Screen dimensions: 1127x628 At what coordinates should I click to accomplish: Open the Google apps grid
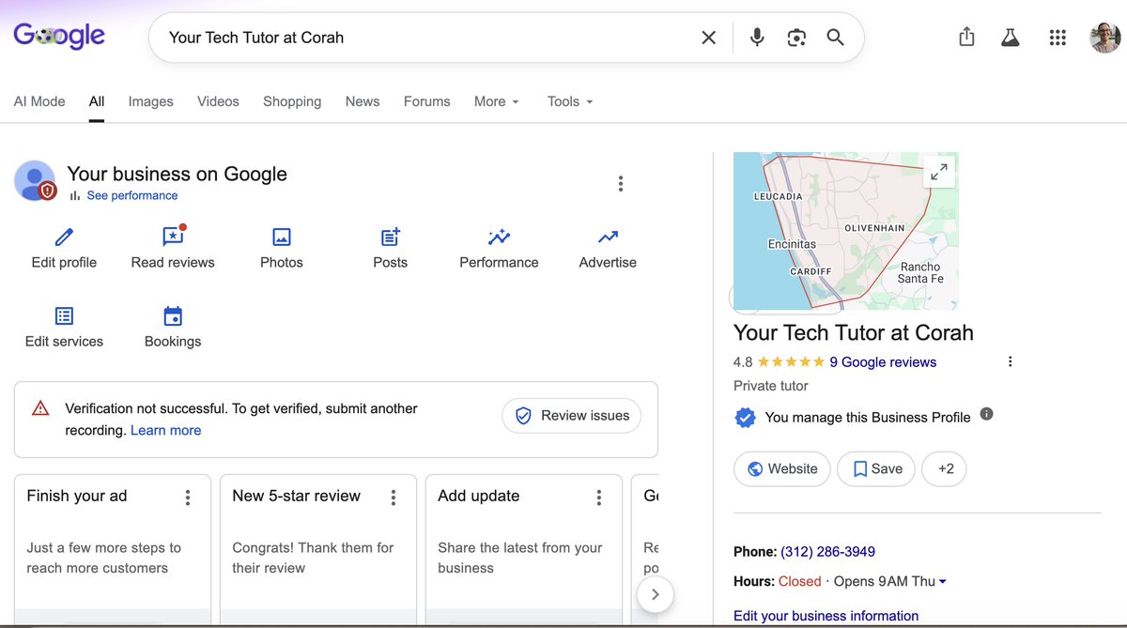click(x=1058, y=38)
